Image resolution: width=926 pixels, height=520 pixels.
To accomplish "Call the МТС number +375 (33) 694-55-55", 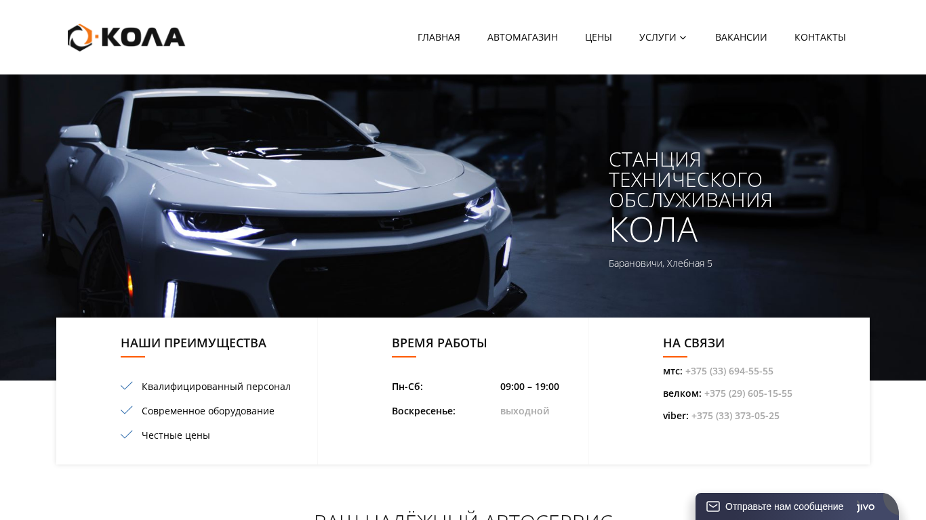I will point(729,371).
